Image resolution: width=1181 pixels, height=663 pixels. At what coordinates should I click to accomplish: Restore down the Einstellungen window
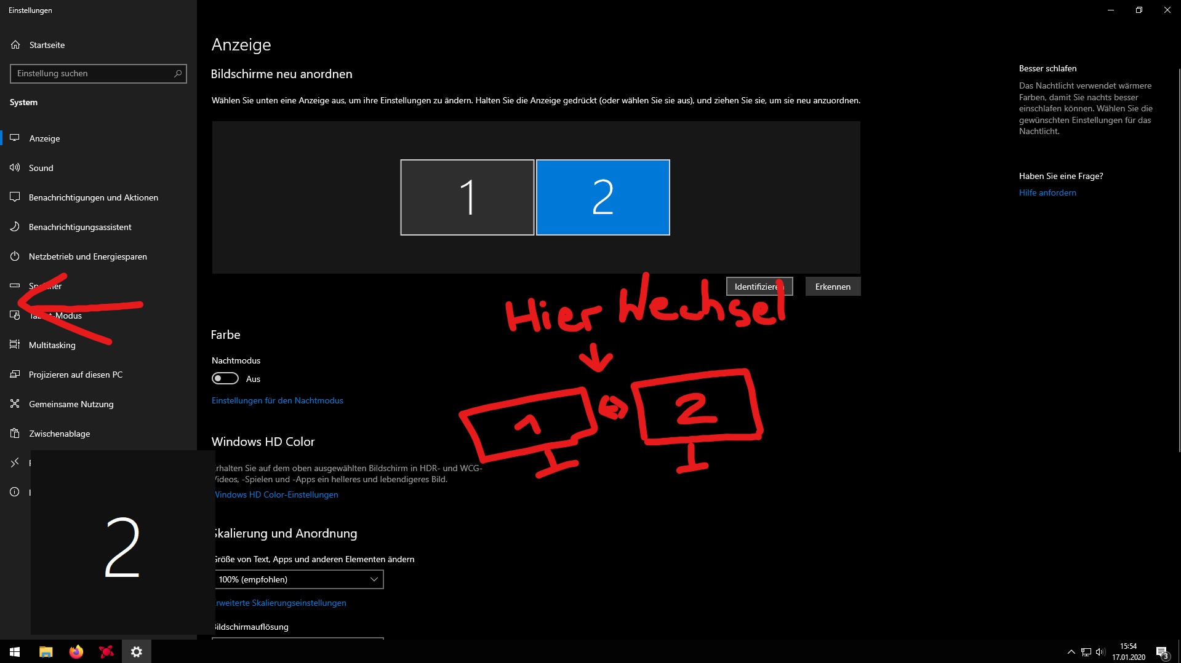(1139, 10)
